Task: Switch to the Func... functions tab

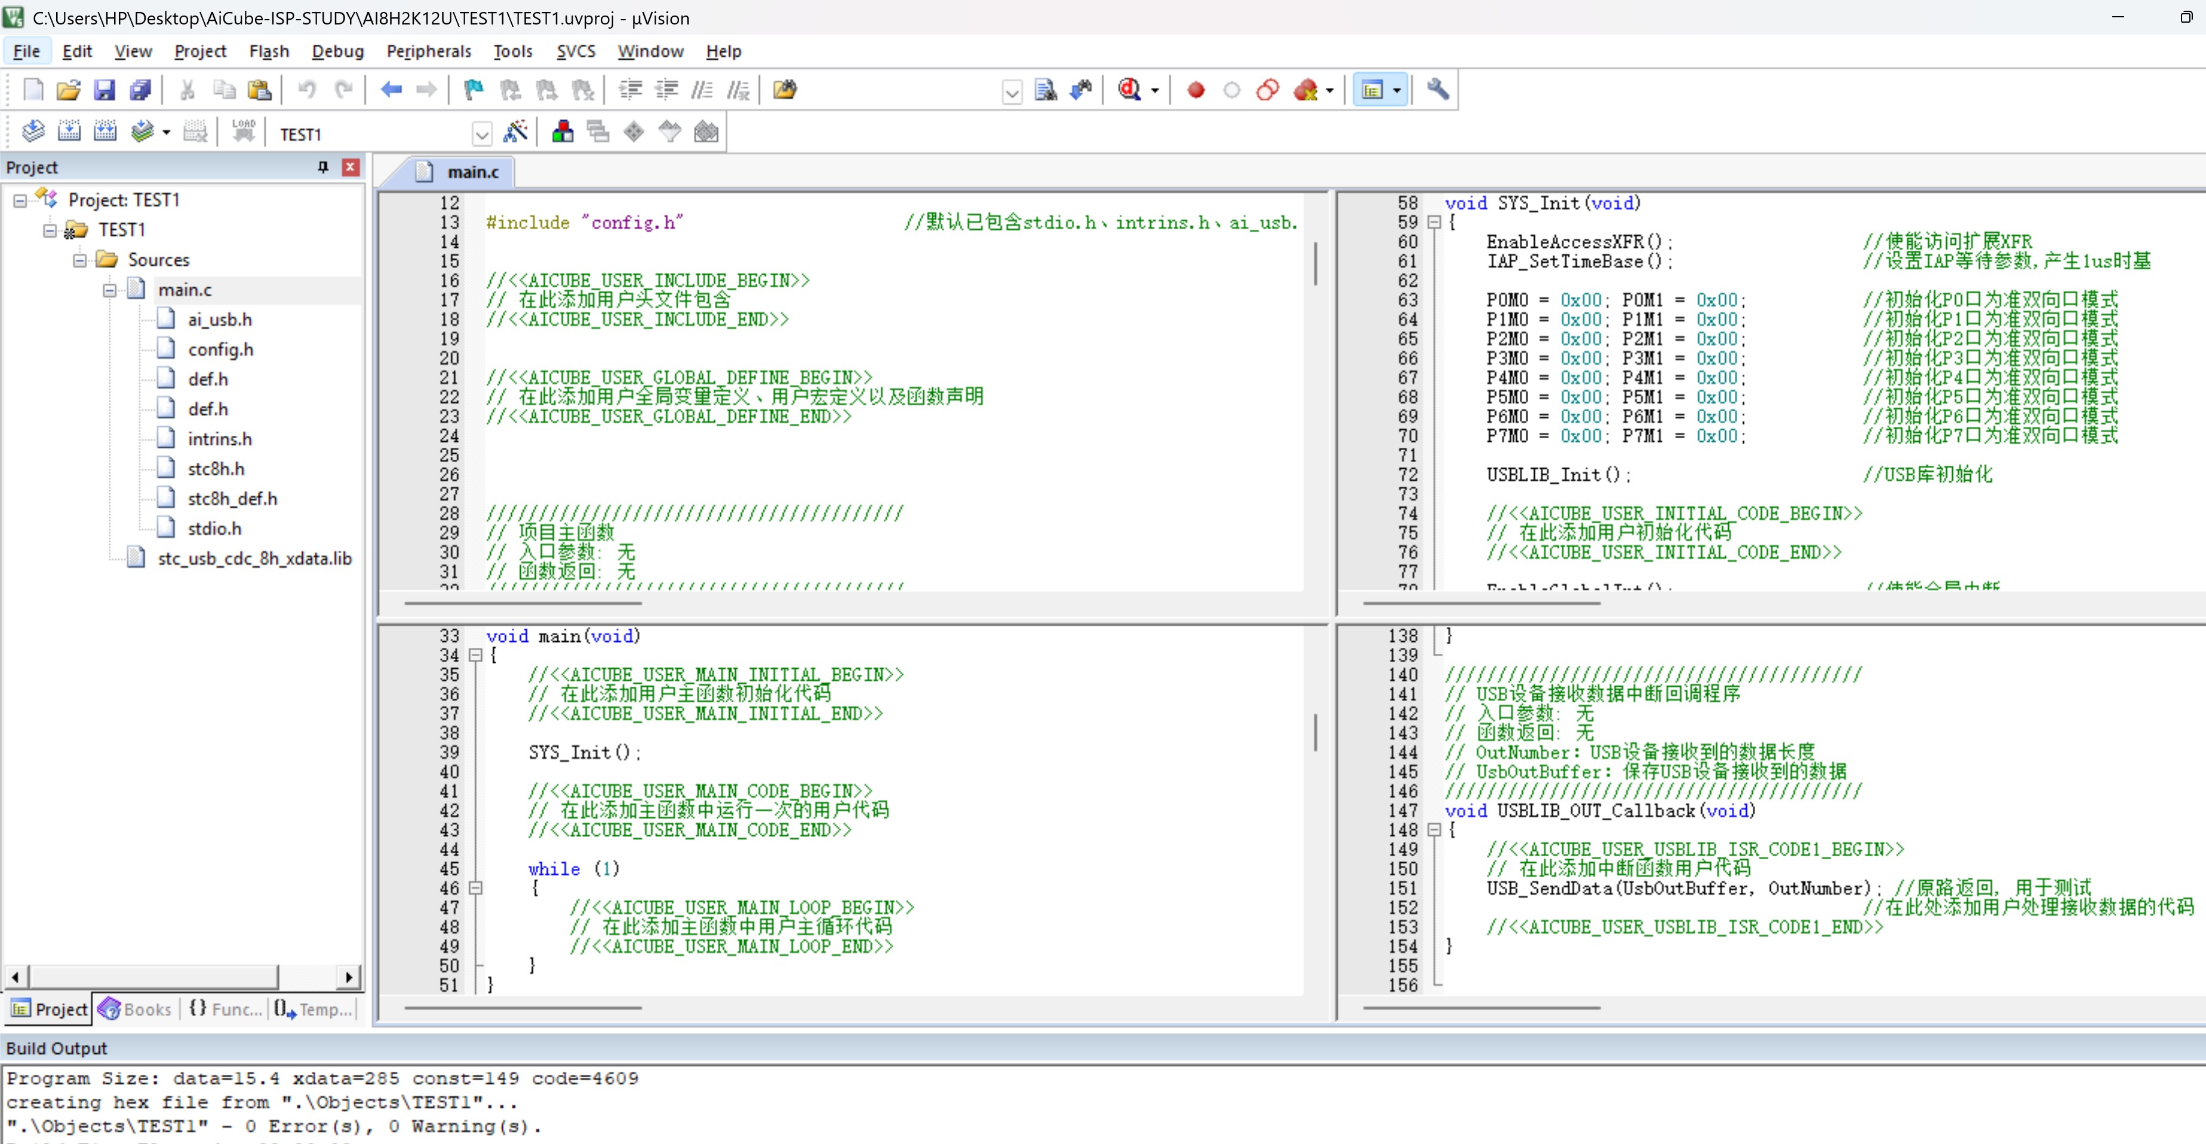Action: (226, 1010)
